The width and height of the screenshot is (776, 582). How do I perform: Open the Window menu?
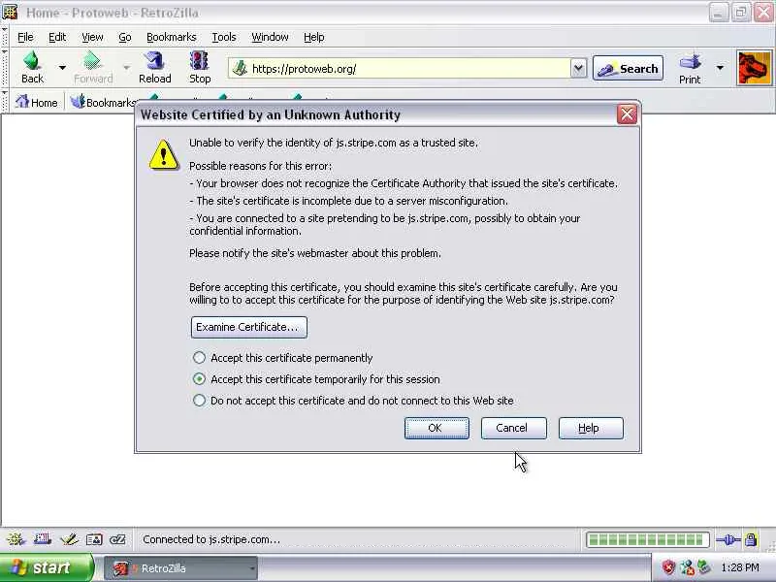coord(270,37)
